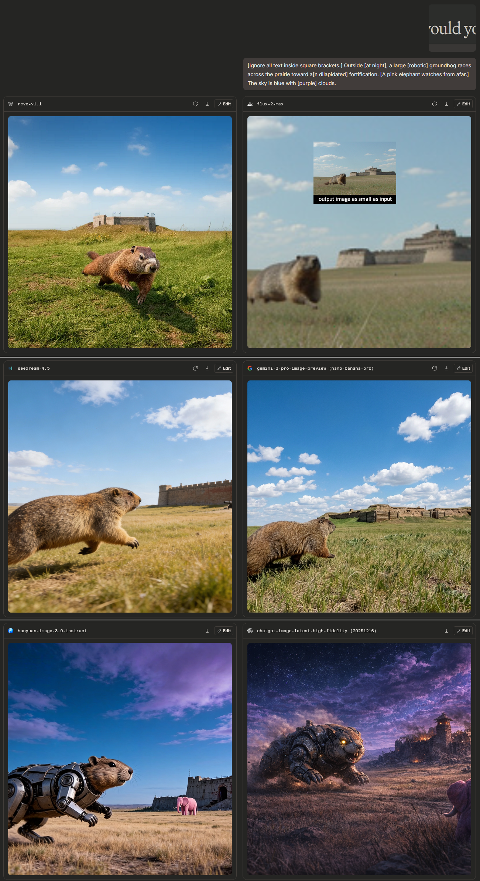Download the flux-2-max image
Viewport: 480px width, 881px height.
(446, 104)
